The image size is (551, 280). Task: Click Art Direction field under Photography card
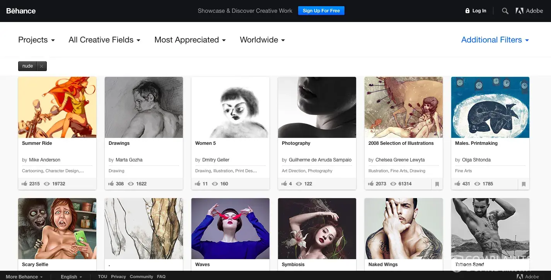(294, 171)
